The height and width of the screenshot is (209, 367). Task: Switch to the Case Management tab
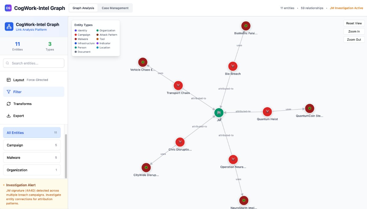pos(115,8)
